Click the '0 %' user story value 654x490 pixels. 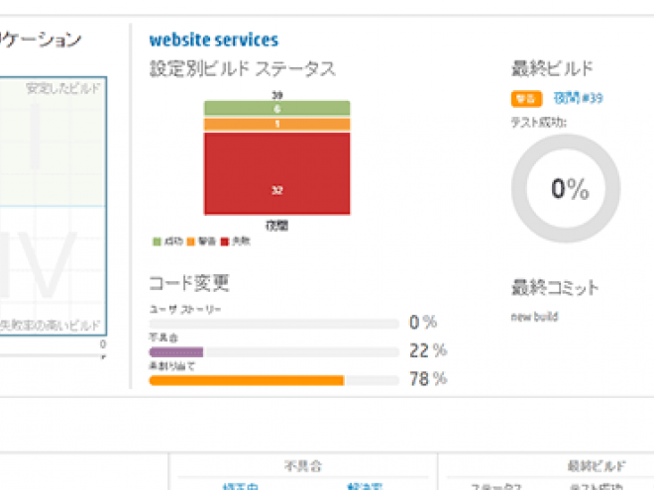423,322
